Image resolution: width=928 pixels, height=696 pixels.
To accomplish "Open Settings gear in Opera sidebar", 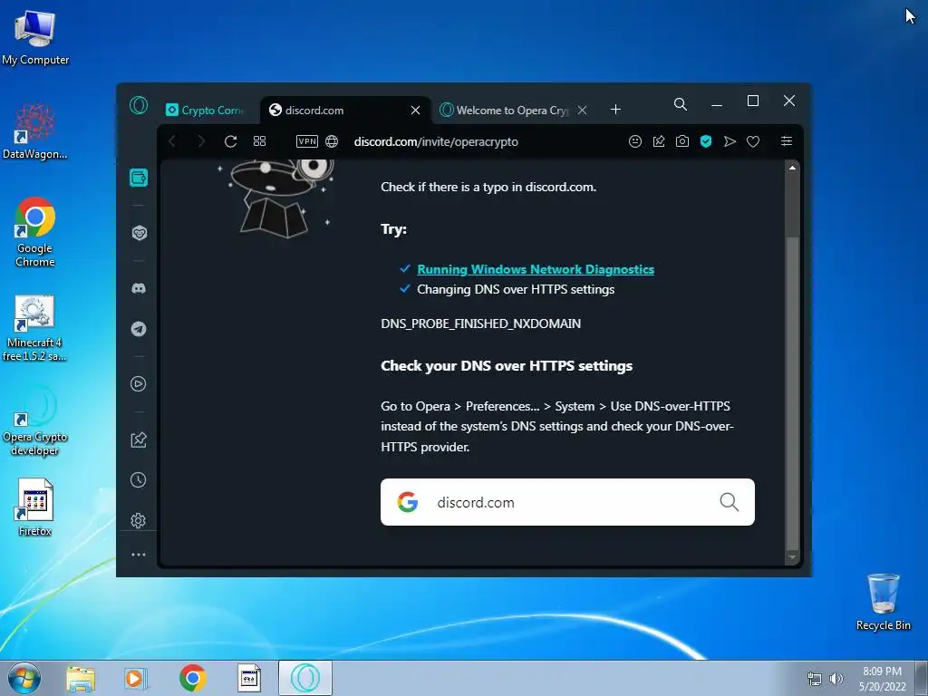I will (x=138, y=520).
